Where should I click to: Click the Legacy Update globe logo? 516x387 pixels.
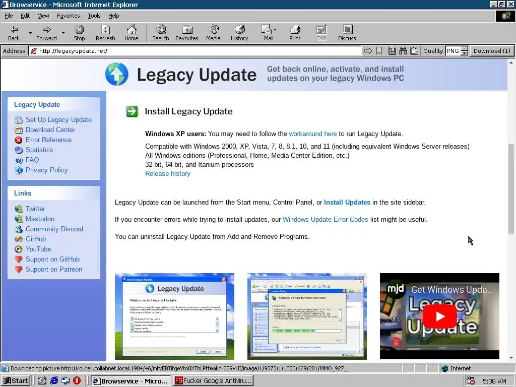pyautogui.click(x=117, y=74)
